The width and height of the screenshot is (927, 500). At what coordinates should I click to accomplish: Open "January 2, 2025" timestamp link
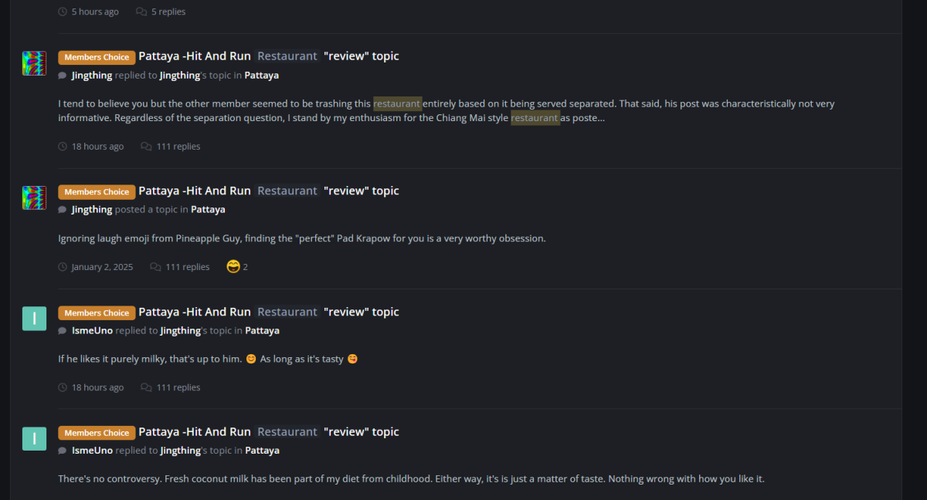click(x=102, y=267)
